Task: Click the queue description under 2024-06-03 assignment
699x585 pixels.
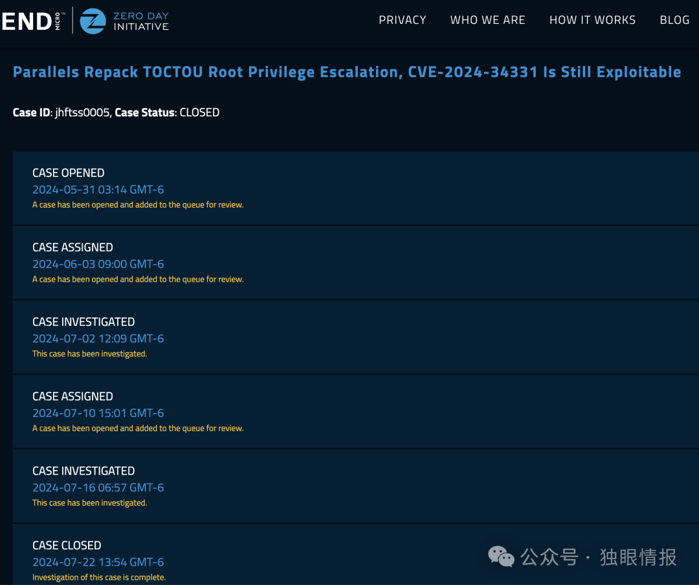Action: 139,279
